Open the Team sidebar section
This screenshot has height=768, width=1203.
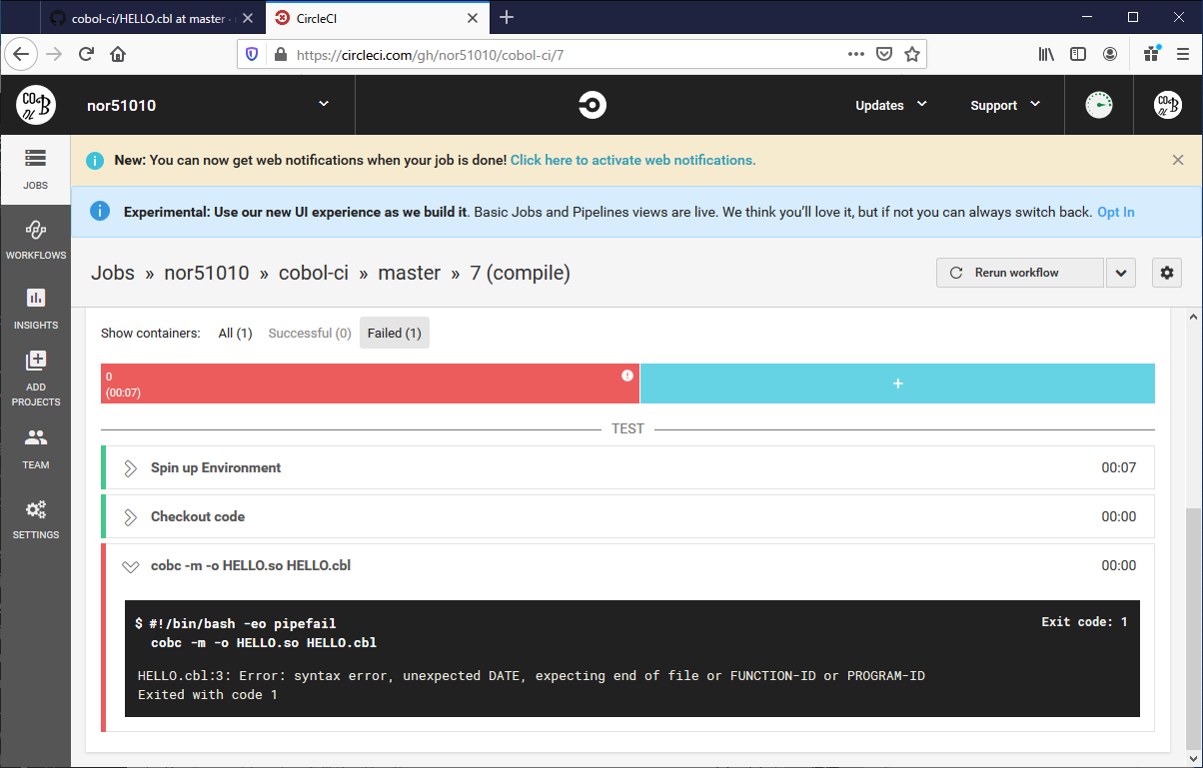pyautogui.click(x=35, y=449)
